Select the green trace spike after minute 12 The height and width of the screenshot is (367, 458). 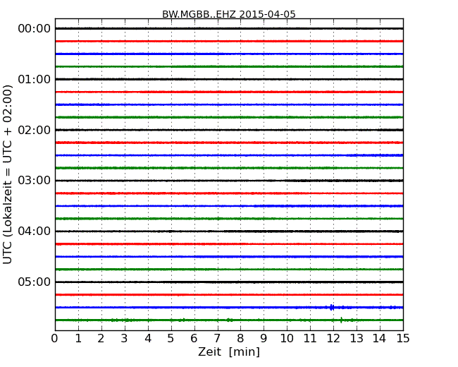pos(341,320)
